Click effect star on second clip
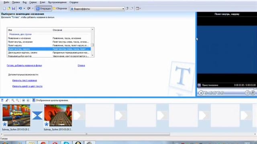 click(x=47, y=124)
